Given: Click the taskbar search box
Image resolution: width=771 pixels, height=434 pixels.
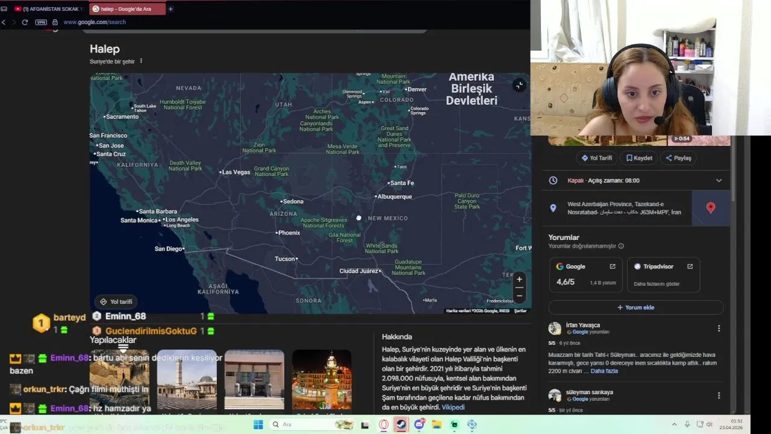Looking at the screenshot, I should 312,424.
